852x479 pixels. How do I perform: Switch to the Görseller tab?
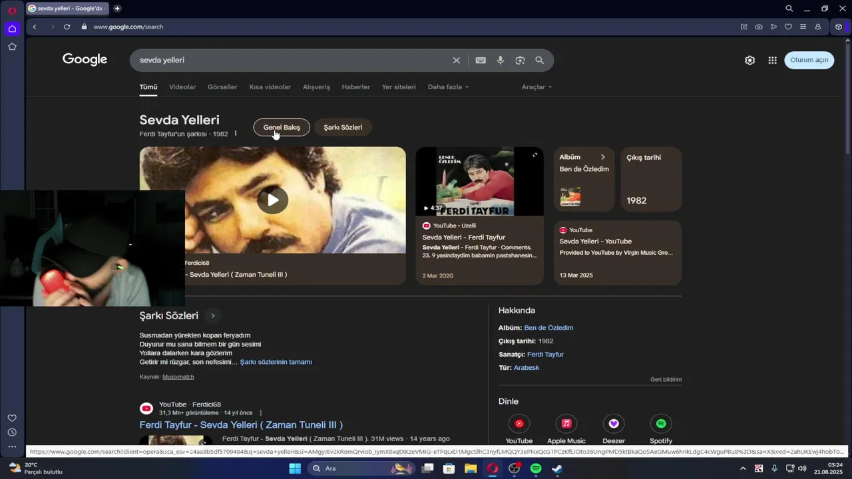pos(222,87)
